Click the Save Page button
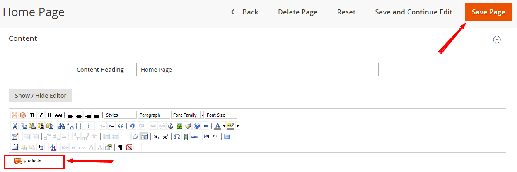 click(488, 12)
